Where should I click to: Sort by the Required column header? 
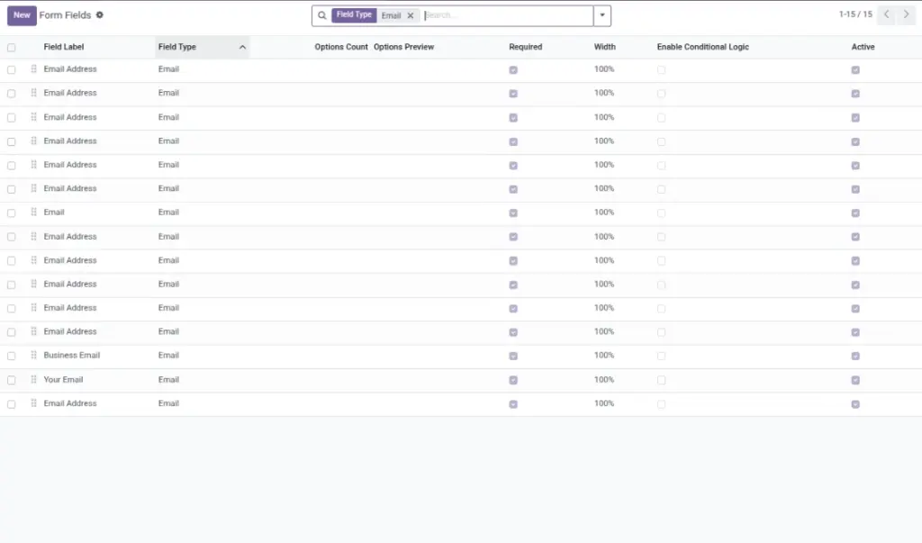tap(526, 47)
